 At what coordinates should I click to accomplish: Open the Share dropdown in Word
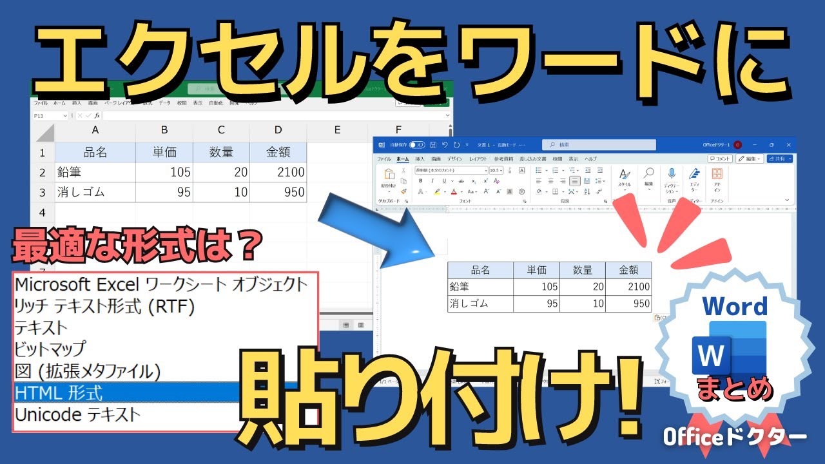[790, 159]
